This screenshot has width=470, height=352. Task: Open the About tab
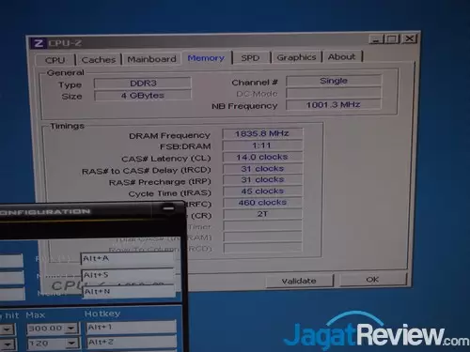341,56
